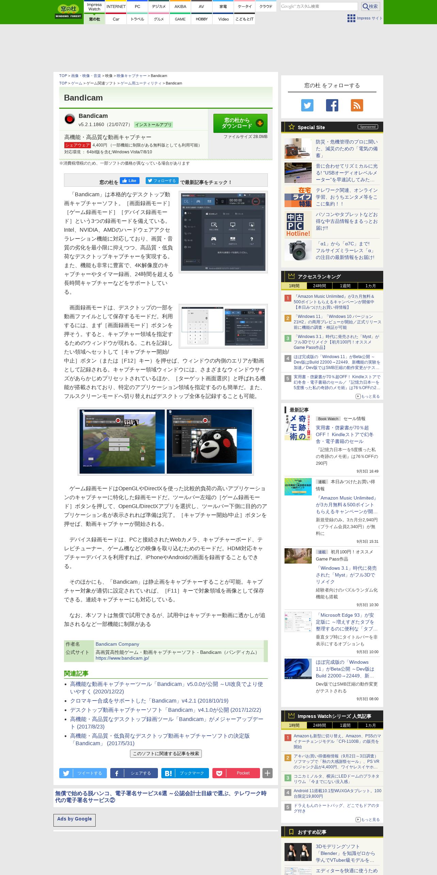Image resolution: width=437 pixels, height=875 pixels.
Task: Open the ゲーム用ユーティリティ breadcrumb link
Action: point(141,83)
